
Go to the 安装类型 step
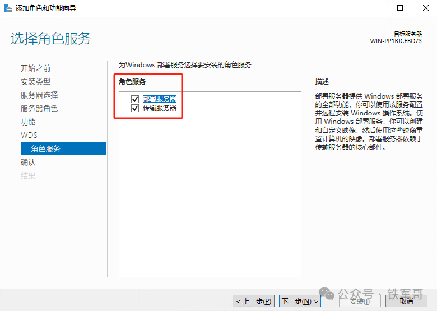(x=35, y=82)
